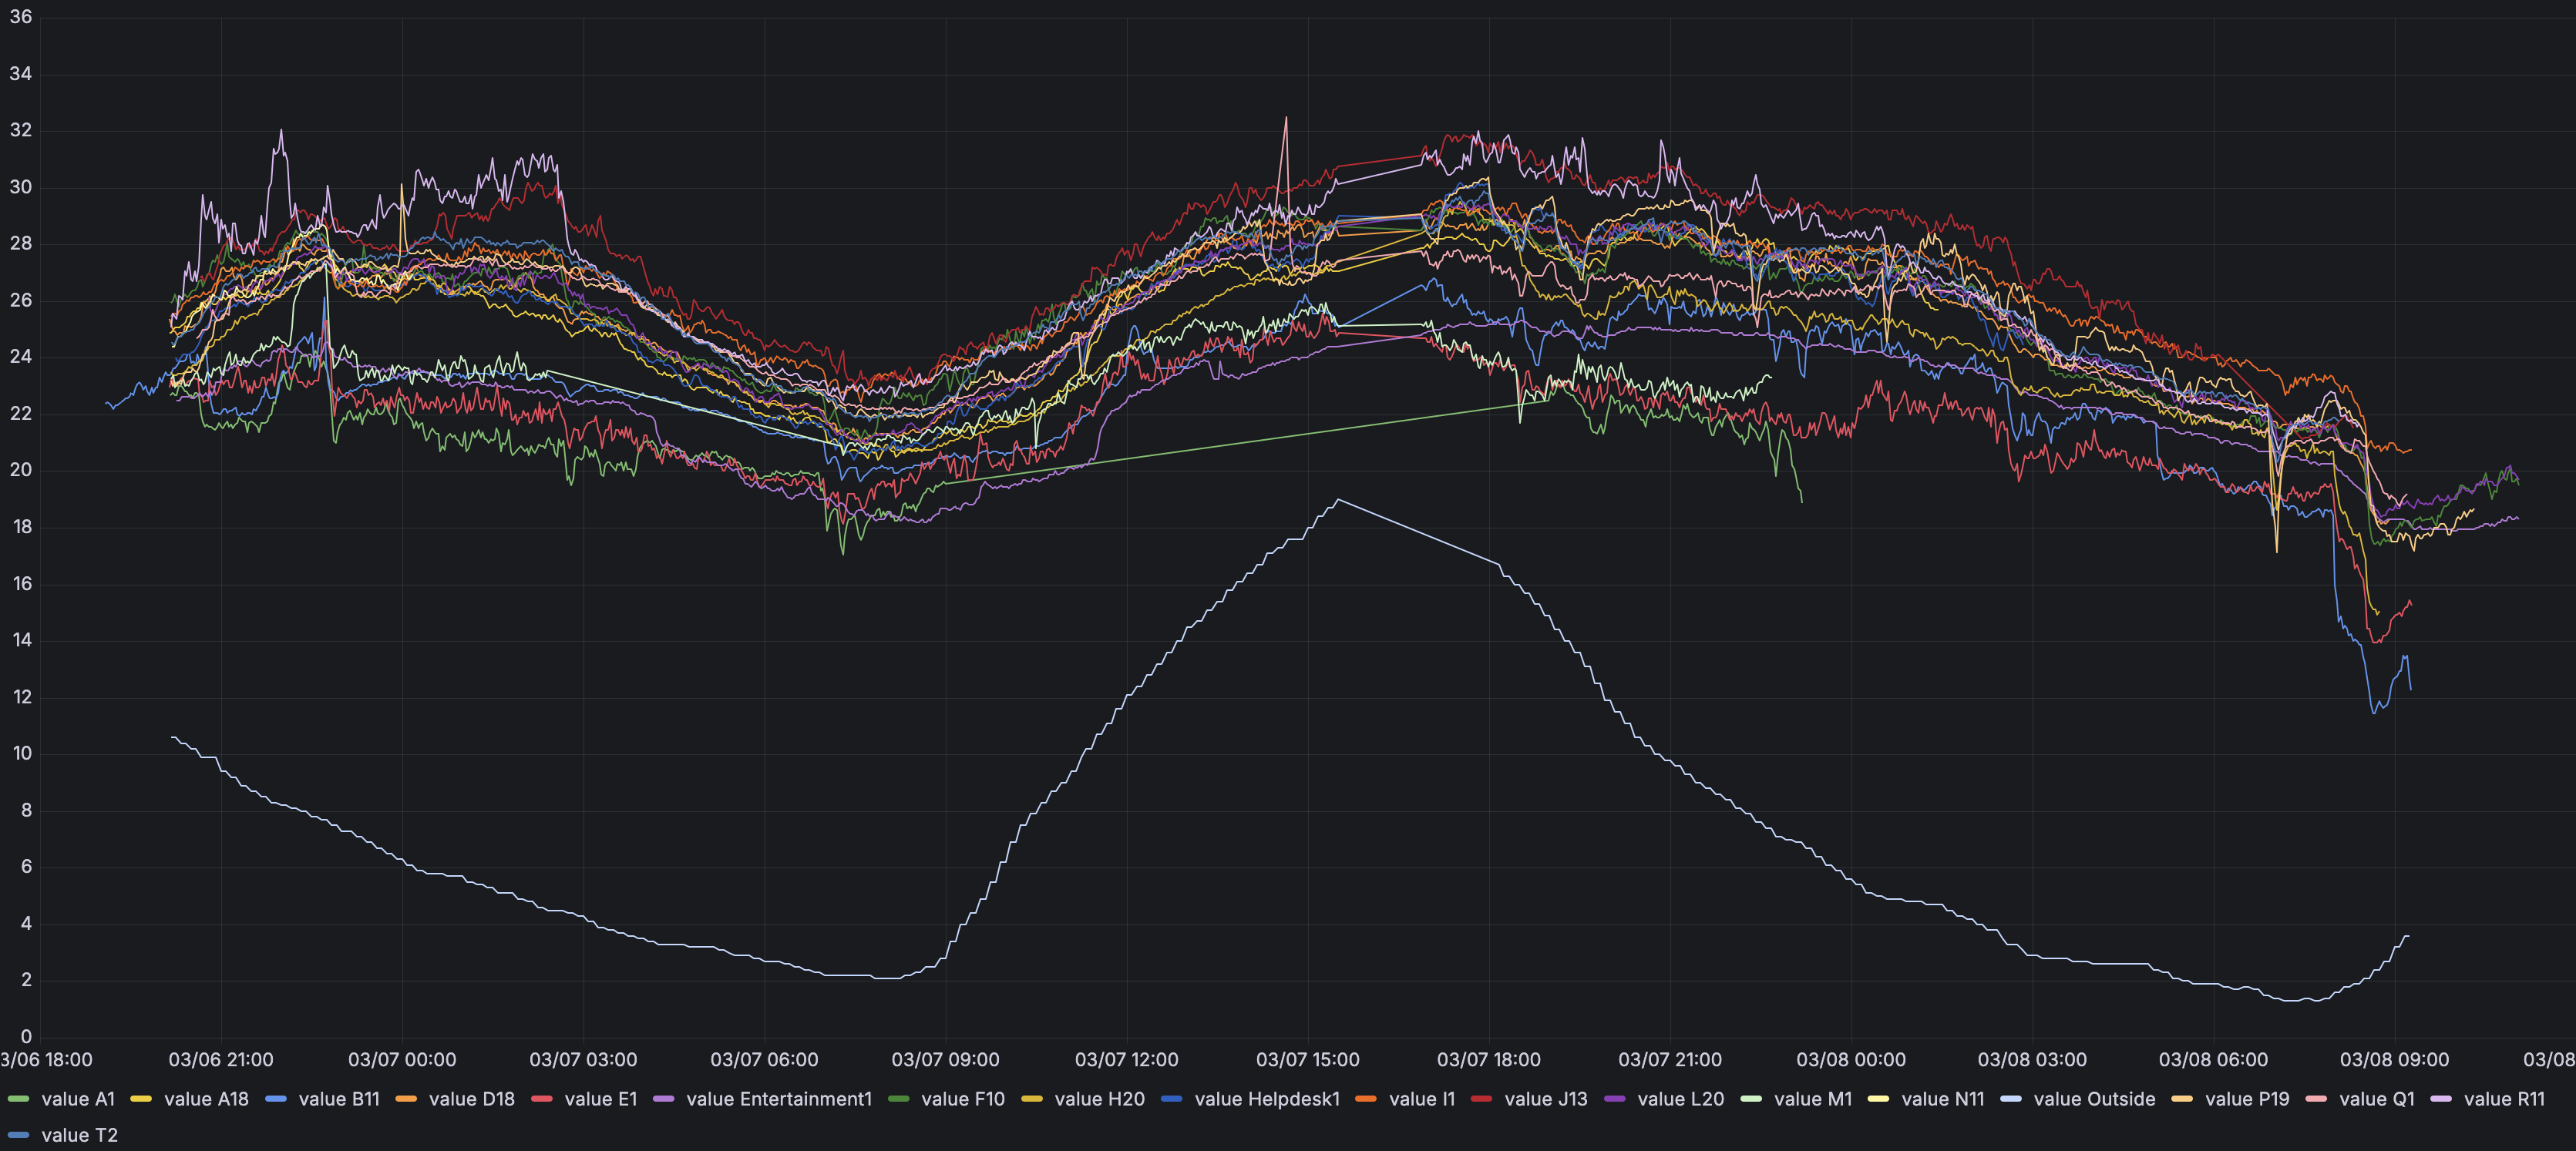This screenshot has width=2576, height=1151.
Task: Click the red swatch beside E1
Action: (542, 1099)
